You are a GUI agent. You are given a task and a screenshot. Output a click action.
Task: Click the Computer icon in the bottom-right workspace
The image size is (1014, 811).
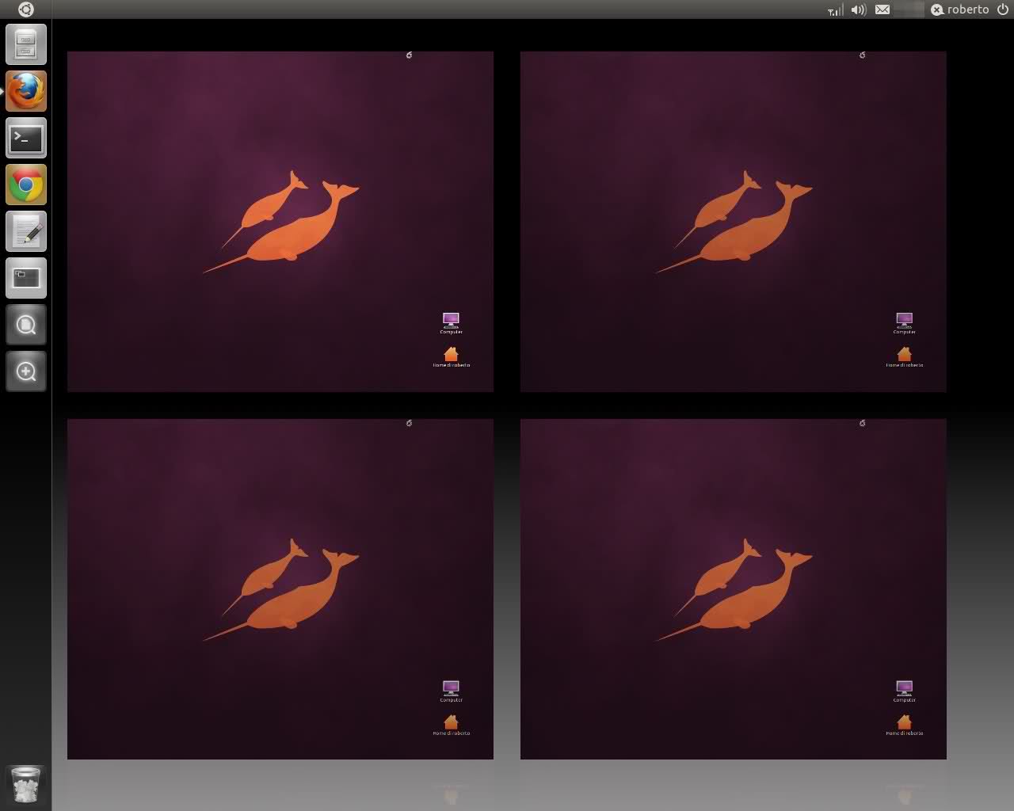pyautogui.click(x=904, y=687)
